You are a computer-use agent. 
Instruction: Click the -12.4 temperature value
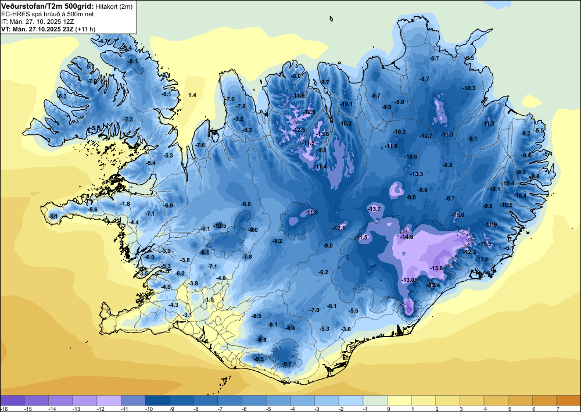[434, 285]
